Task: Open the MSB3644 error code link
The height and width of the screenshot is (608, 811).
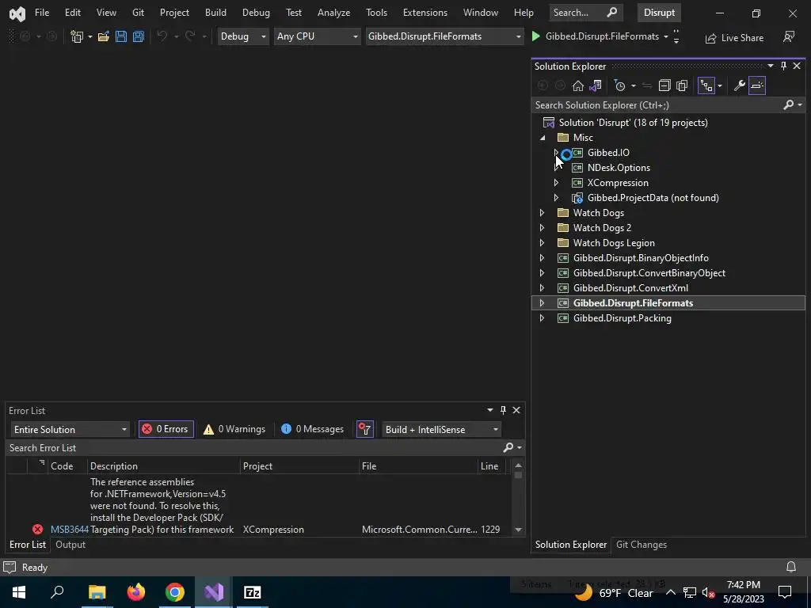Action: tap(70, 530)
